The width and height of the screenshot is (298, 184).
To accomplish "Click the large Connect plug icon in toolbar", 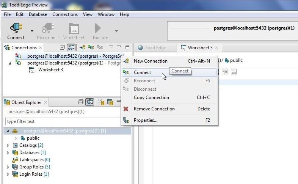I will click(x=16, y=28).
